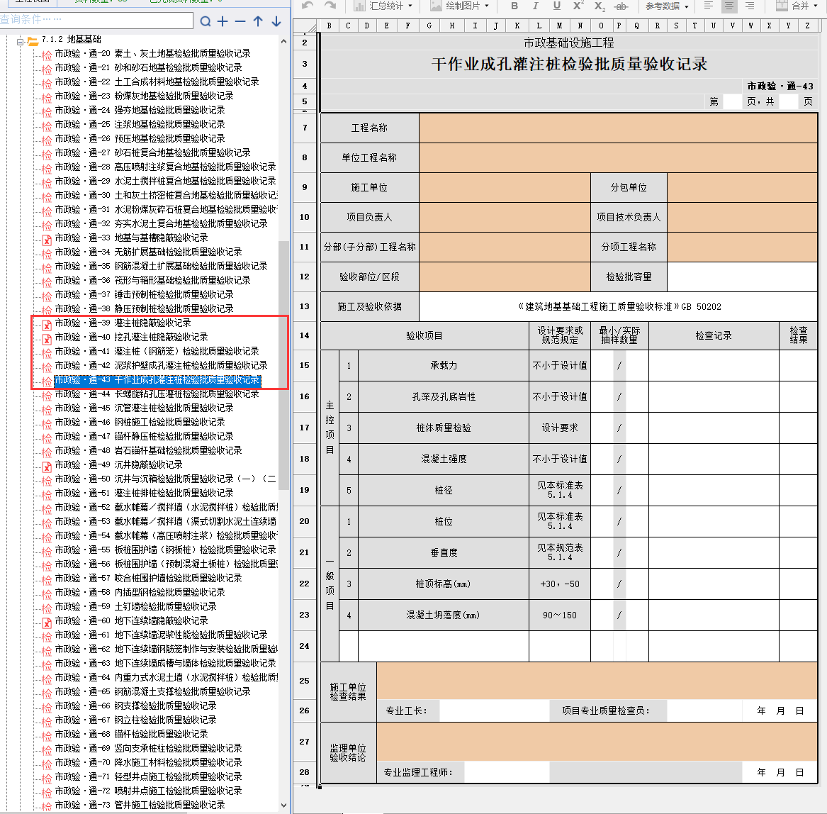
Task: Toggle underline formatting
Action: 556,6
